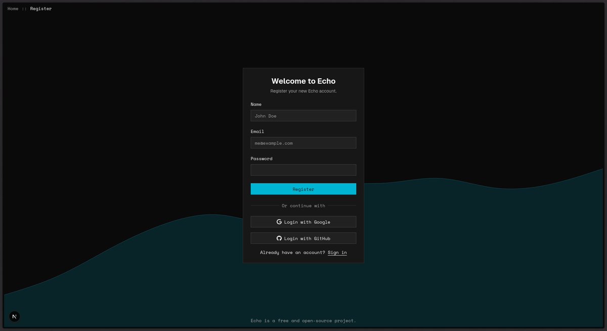Image resolution: width=607 pixels, height=331 pixels.
Task: Click the GitHub logo icon
Action: pos(279,238)
